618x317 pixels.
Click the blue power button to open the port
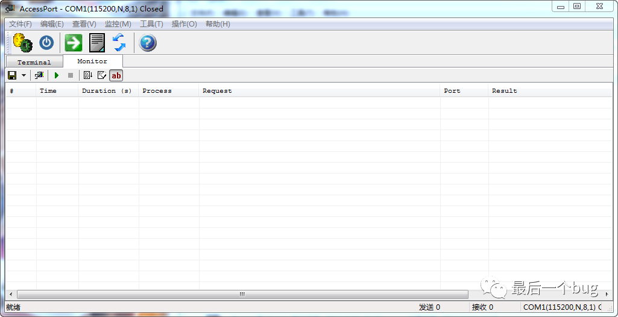click(x=46, y=43)
